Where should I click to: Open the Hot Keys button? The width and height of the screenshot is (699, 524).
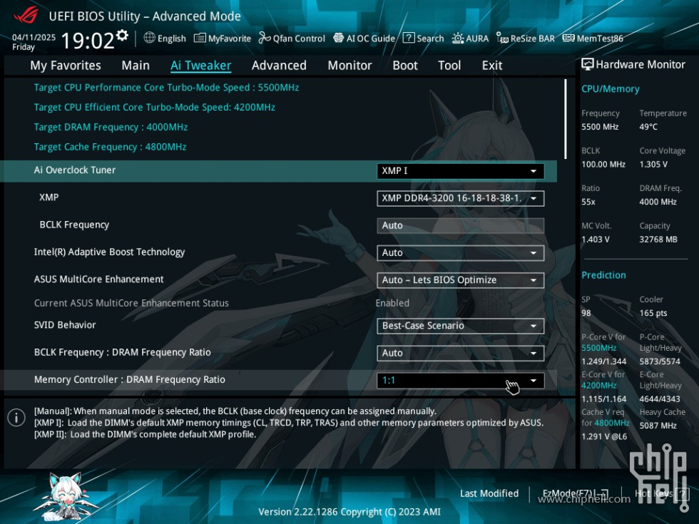coord(662,493)
